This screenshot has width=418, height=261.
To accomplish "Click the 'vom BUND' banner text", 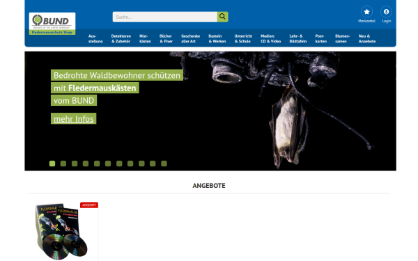I will [74, 101].
